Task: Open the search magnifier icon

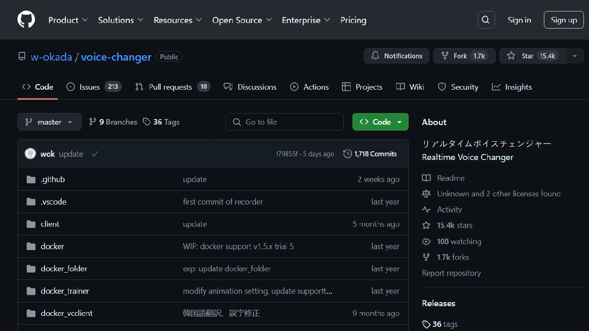Action: tap(486, 20)
